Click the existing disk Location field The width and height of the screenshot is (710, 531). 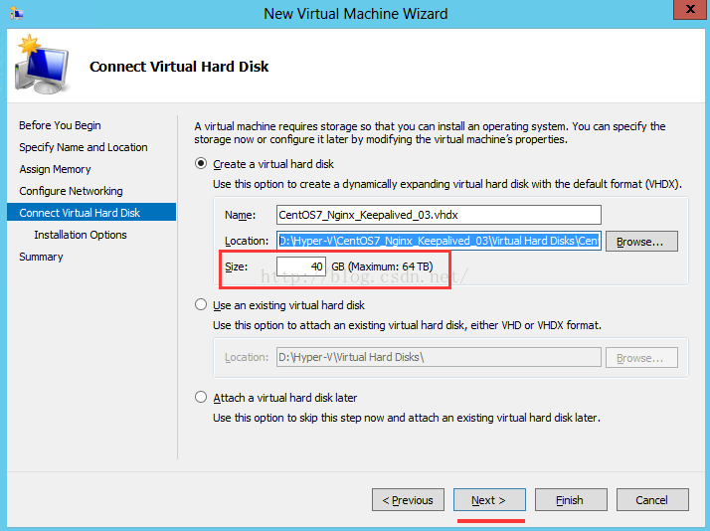439,357
